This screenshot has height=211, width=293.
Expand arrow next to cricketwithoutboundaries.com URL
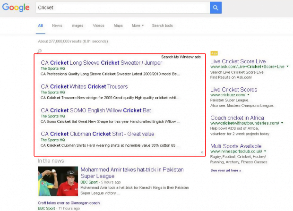click(282, 123)
